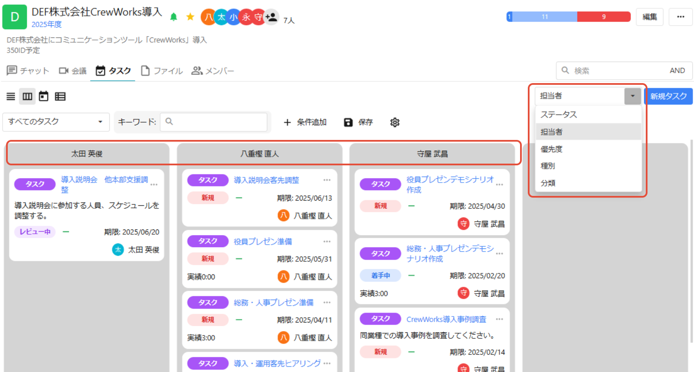Open more options on 総務・人事プレゼンデモシナリオ作成 card

499,254
